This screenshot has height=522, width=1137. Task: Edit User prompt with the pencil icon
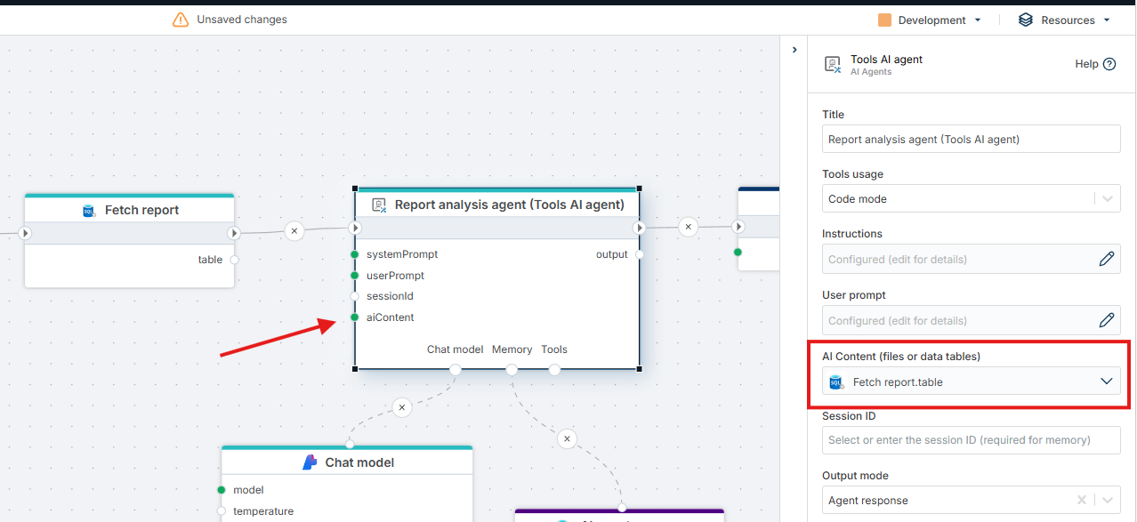[1107, 320]
